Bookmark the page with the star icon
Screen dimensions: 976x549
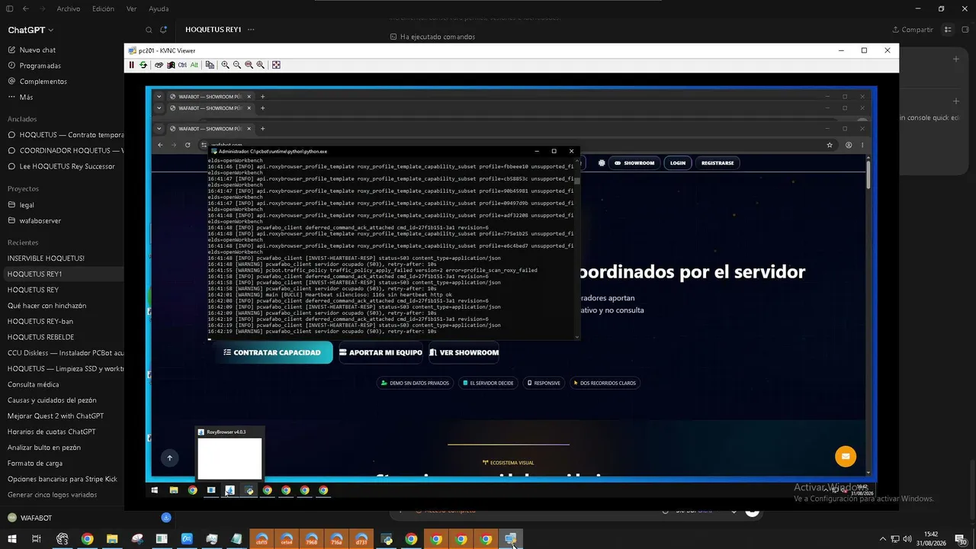tap(830, 145)
